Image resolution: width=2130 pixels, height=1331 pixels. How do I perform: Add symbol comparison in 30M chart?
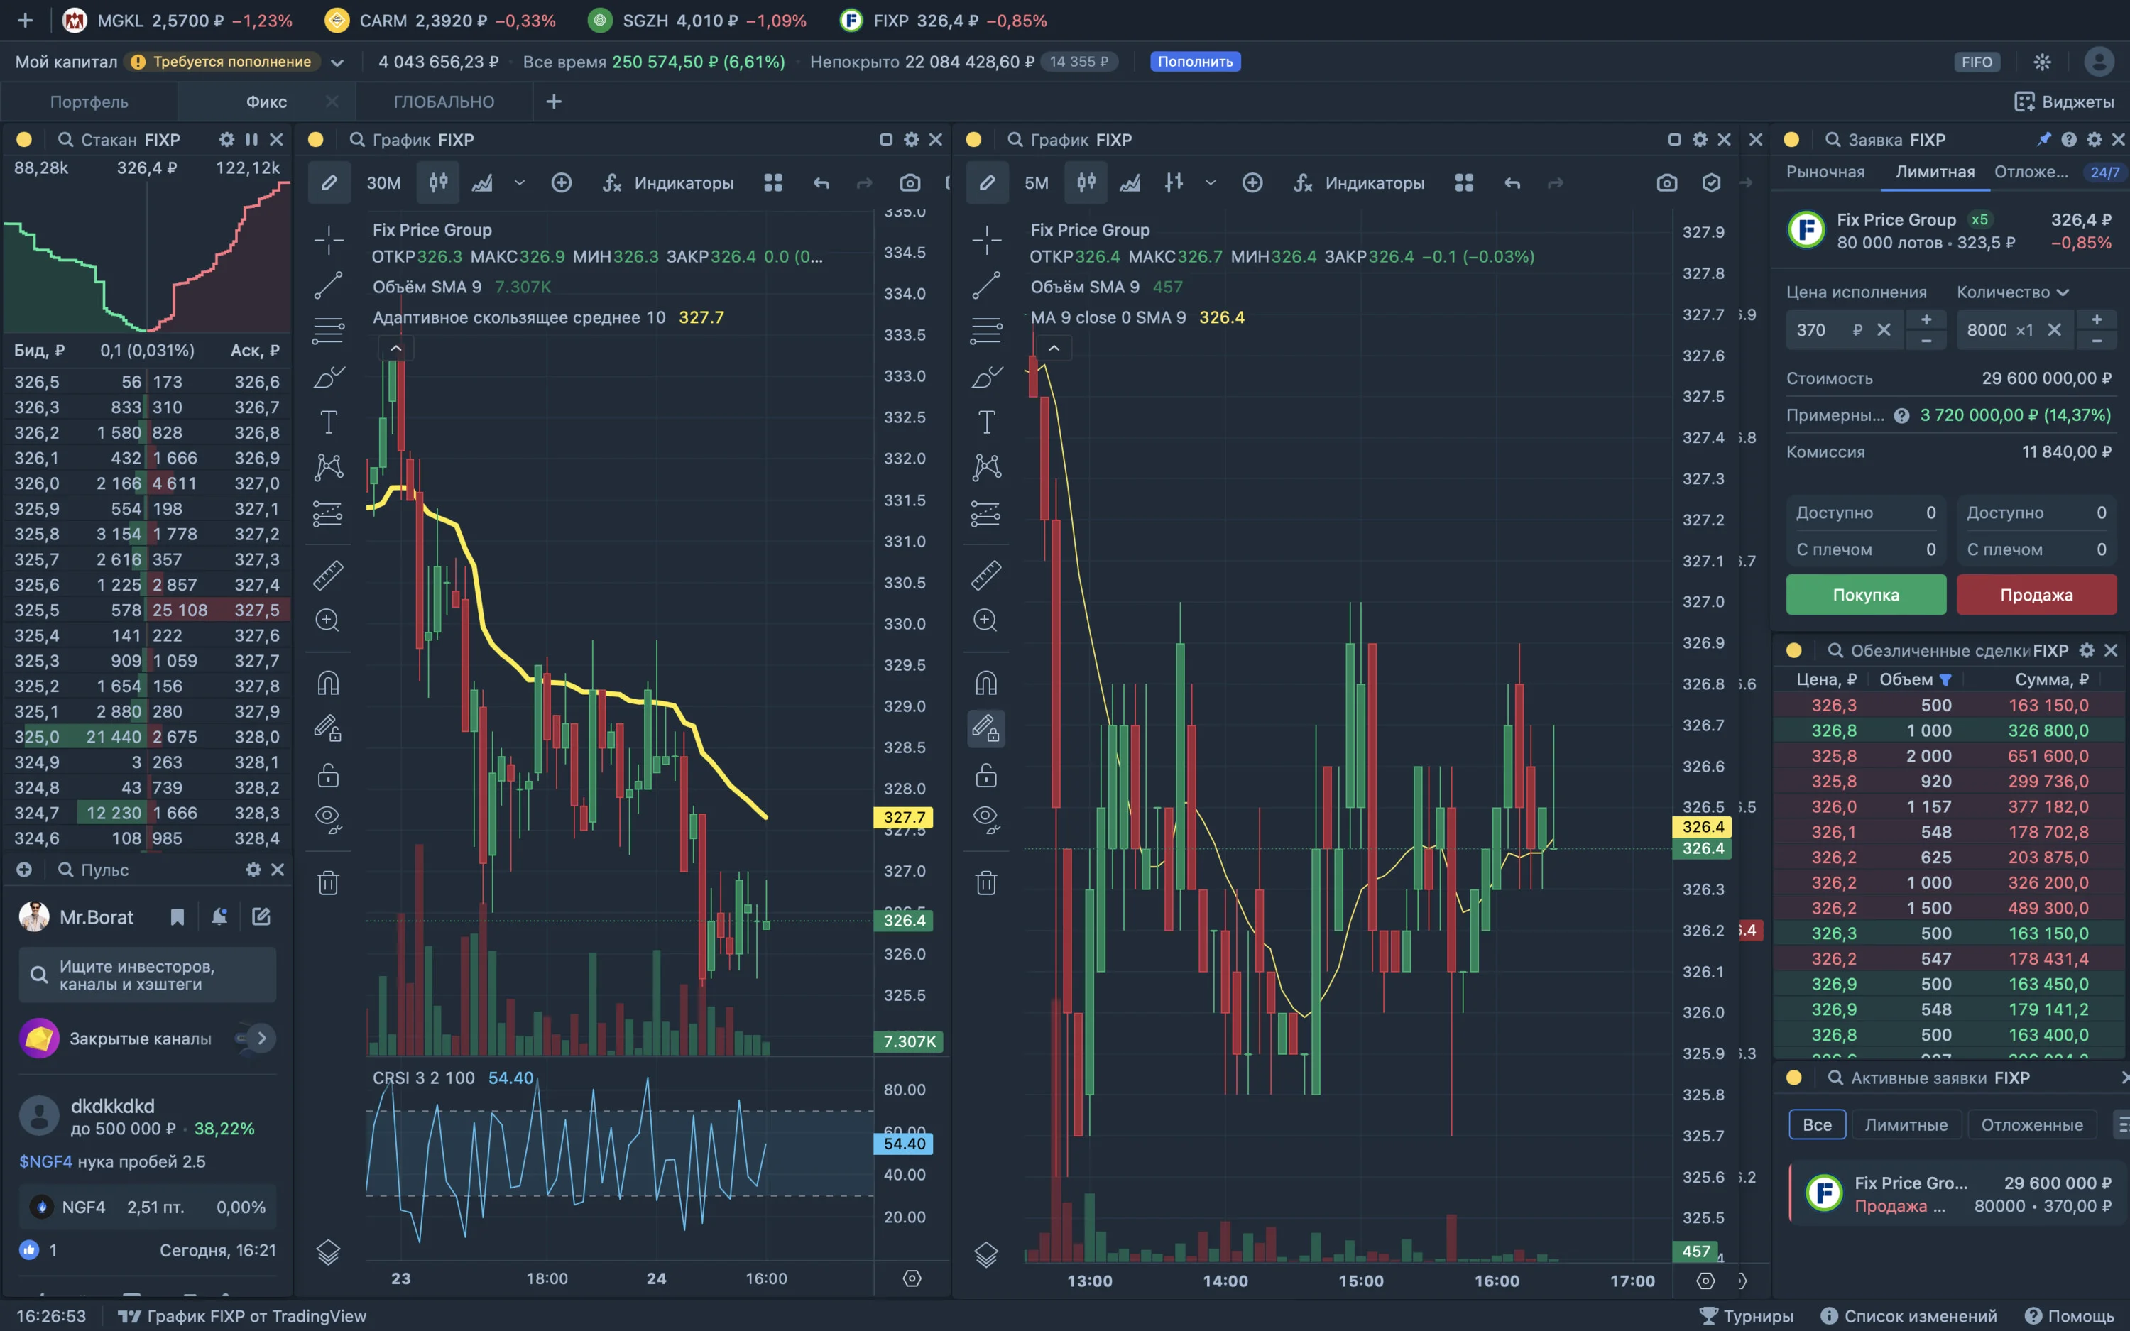pos(562,183)
